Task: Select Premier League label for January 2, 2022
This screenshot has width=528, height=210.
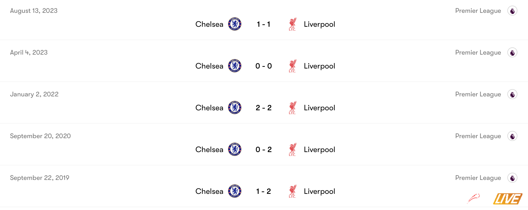Action: click(x=478, y=94)
